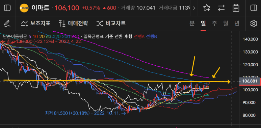The height and width of the screenshot is (128, 261).
Task: Select the 5-day moving average label
Action: tap(30, 36)
